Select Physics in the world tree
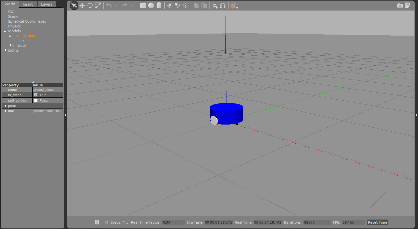This screenshot has height=229, width=418. [x=15, y=26]
